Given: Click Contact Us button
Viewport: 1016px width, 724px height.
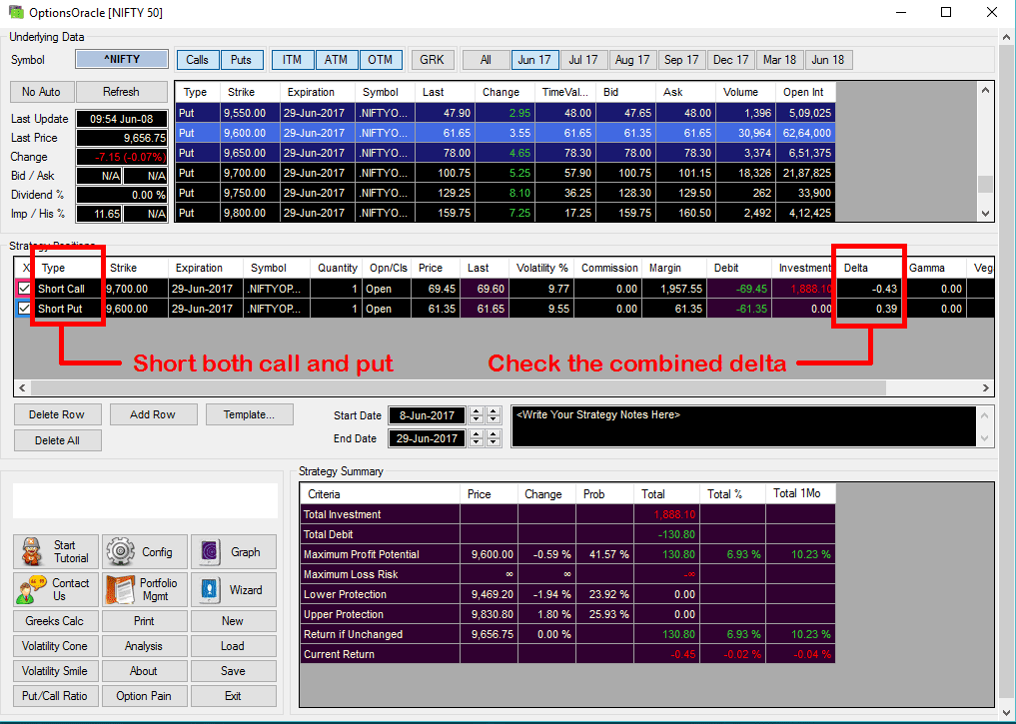Looking at the screenshot, I should [56, 589].
